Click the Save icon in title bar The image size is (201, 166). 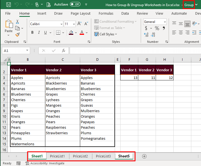pyautogui.click(x=9, y=5)
